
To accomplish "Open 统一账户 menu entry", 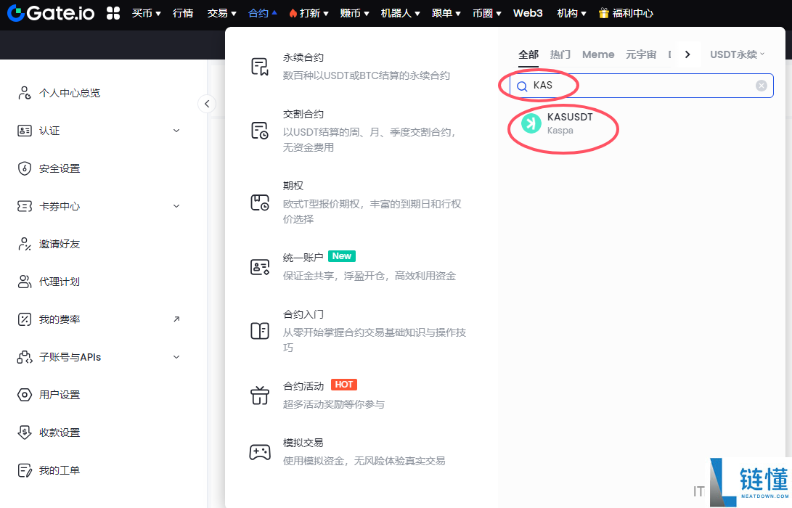I will pos(359,266).
